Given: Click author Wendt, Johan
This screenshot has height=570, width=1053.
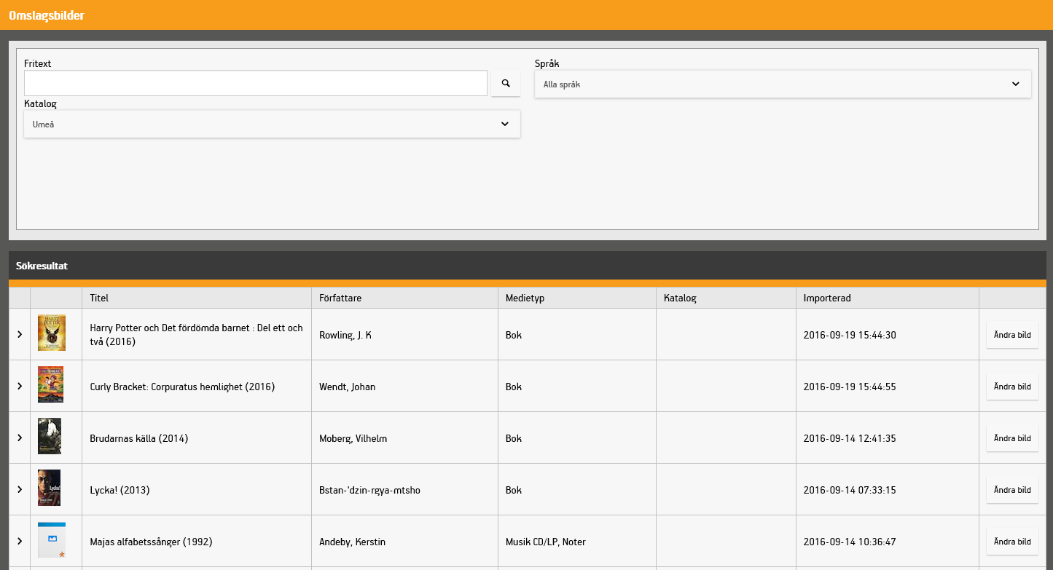Looking at the screenshot, I should pos(348,387).
